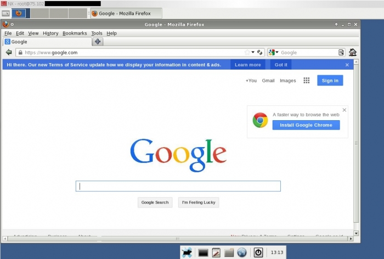Image resolution: width=384 pixels, height=259 pixels.
Task: Open the Google apps grid icon
Action: click(306, 80)
